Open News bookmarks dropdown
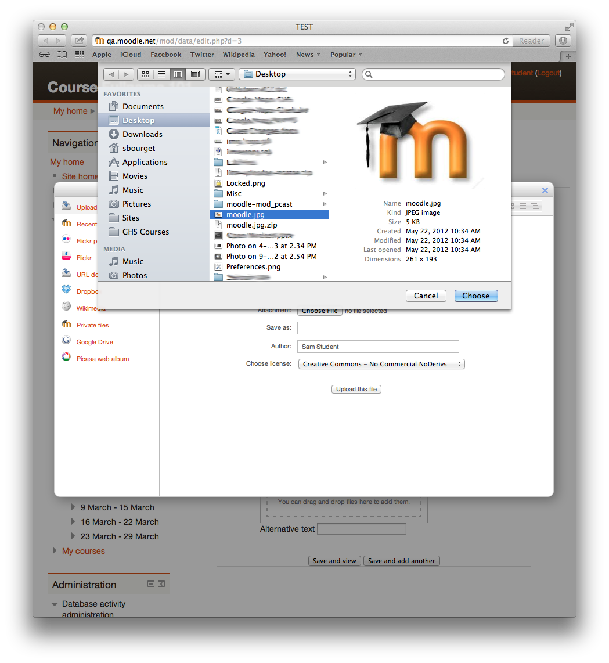Screen dimensions: 609x663 tap(308, 55)
